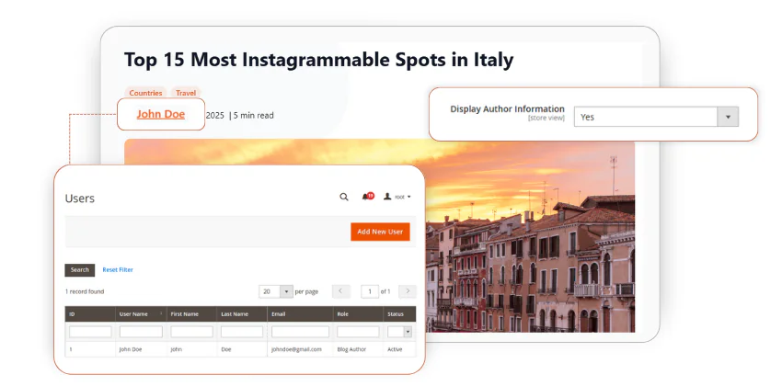The height and width of the screenshot is (386, 782).
Task: Sort by the User Name column header
Action: 140,314
